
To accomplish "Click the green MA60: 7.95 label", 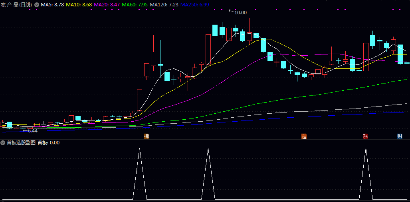I will [135, 5].
